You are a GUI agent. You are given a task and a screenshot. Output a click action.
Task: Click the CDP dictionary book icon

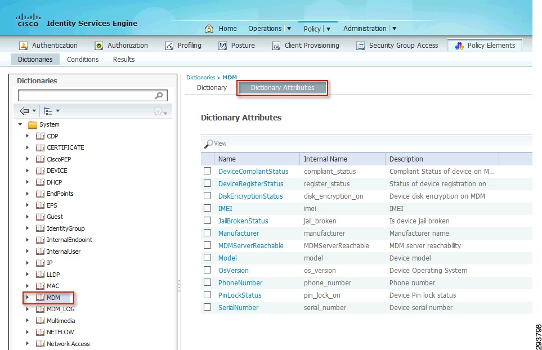coord(40,136)
